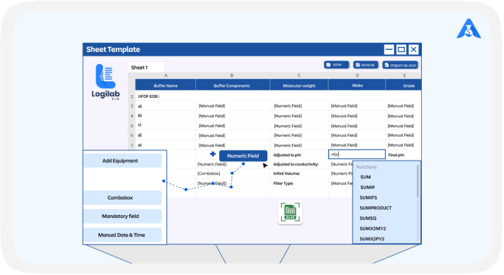Select column B header
Viewport: 504px width, 275px height.
click(232, 75)
